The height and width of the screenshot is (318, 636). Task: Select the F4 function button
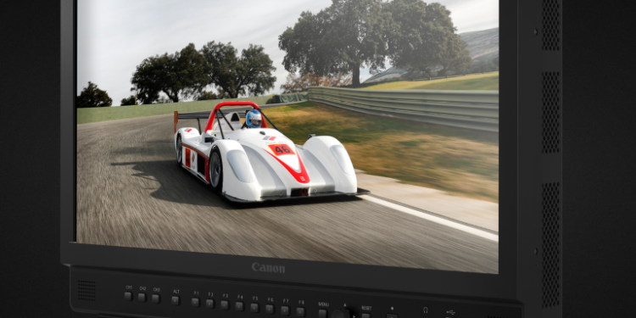(x=240, y=306)
